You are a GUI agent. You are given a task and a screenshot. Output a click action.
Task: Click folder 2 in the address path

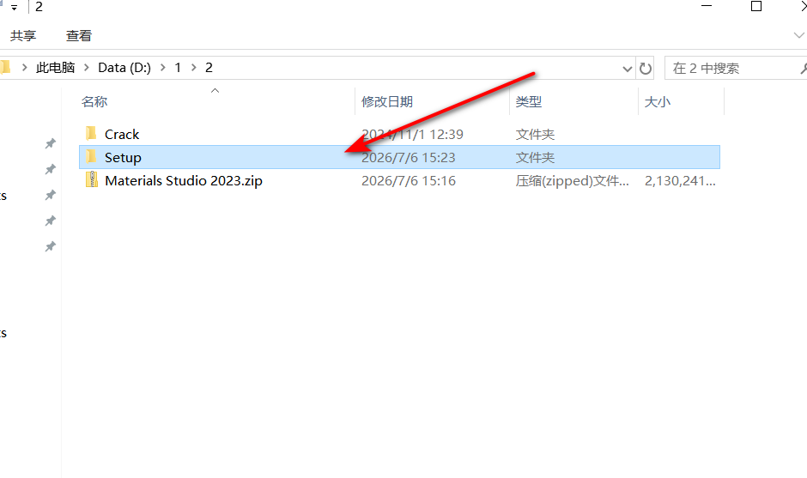coord(209,68)
